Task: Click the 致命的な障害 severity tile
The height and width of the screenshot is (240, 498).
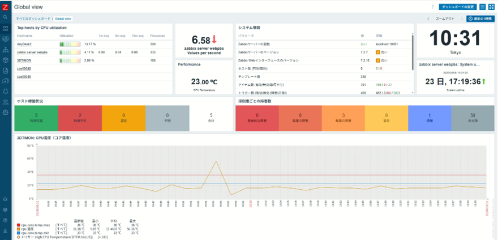Action: (x=257, y=118)
